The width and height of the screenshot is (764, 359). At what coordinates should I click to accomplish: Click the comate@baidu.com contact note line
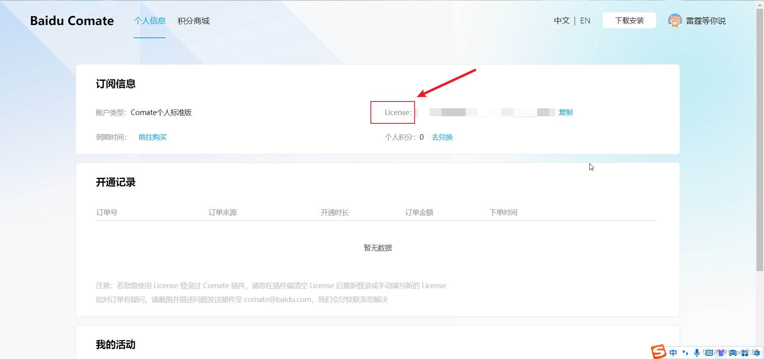(x=242, y=299)
